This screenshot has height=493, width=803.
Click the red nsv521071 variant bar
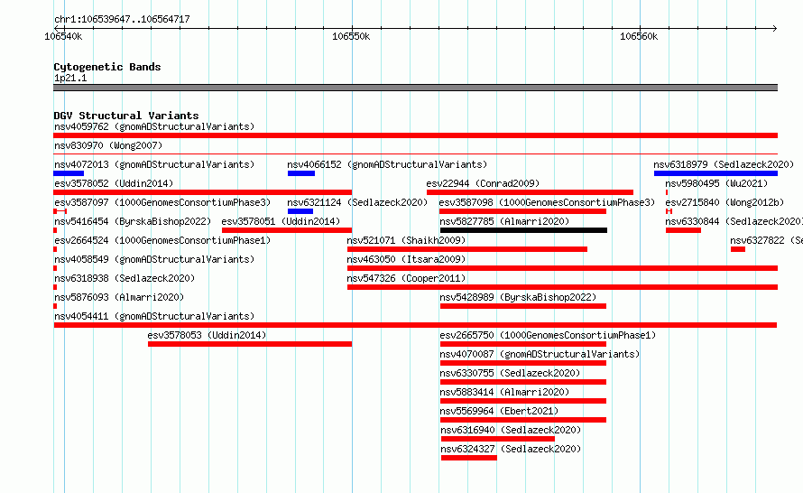pos(467,249)
